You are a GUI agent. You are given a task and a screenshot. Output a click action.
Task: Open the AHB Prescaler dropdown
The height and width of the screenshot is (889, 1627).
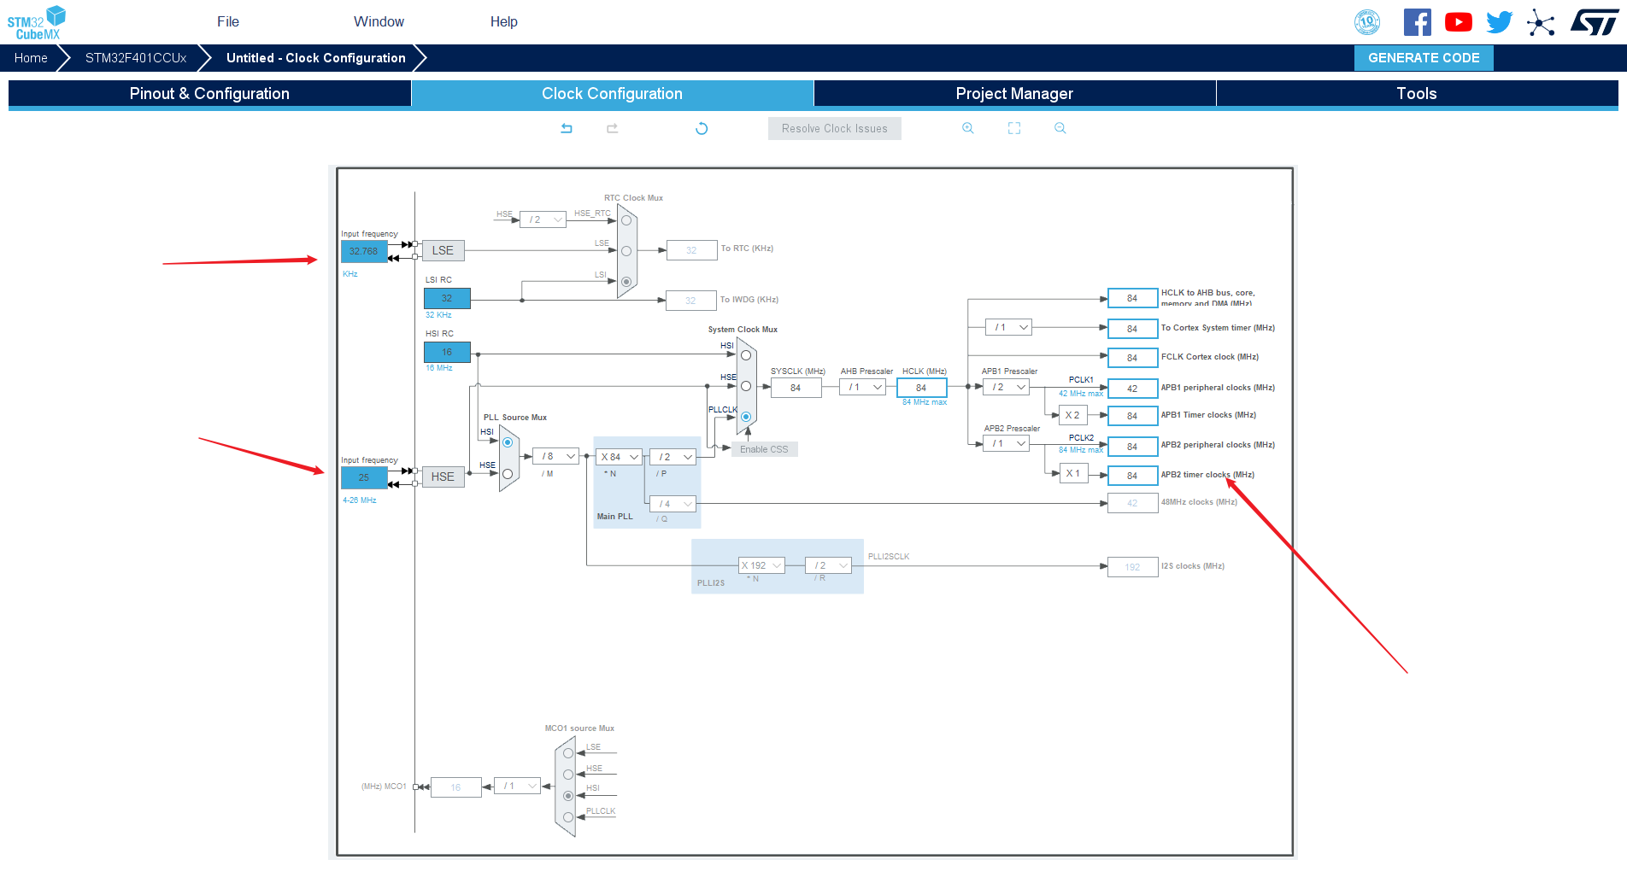tap(862, 387)
